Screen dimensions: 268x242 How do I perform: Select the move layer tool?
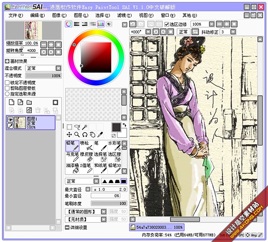click(69, 135)
